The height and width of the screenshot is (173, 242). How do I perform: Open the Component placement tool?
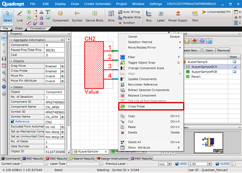coord(60,17)
